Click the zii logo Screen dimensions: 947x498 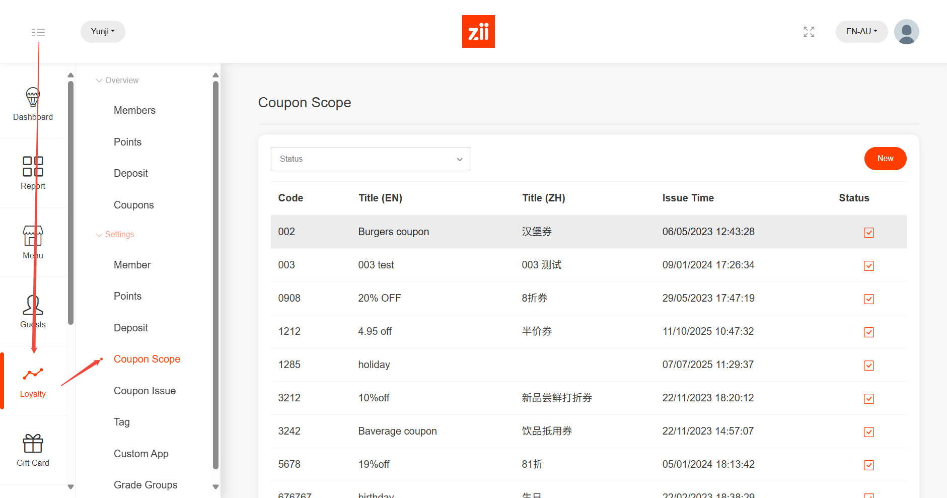coord(478,32)
